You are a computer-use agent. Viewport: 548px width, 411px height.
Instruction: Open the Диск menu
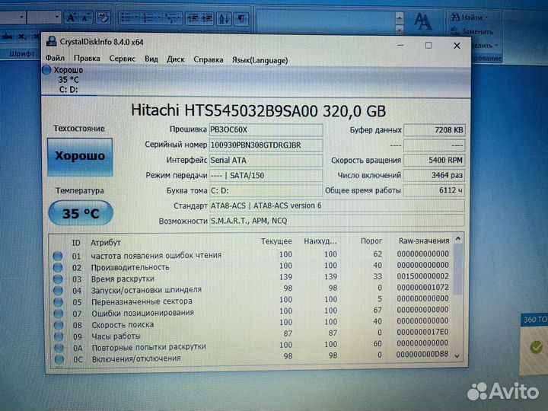176,59
